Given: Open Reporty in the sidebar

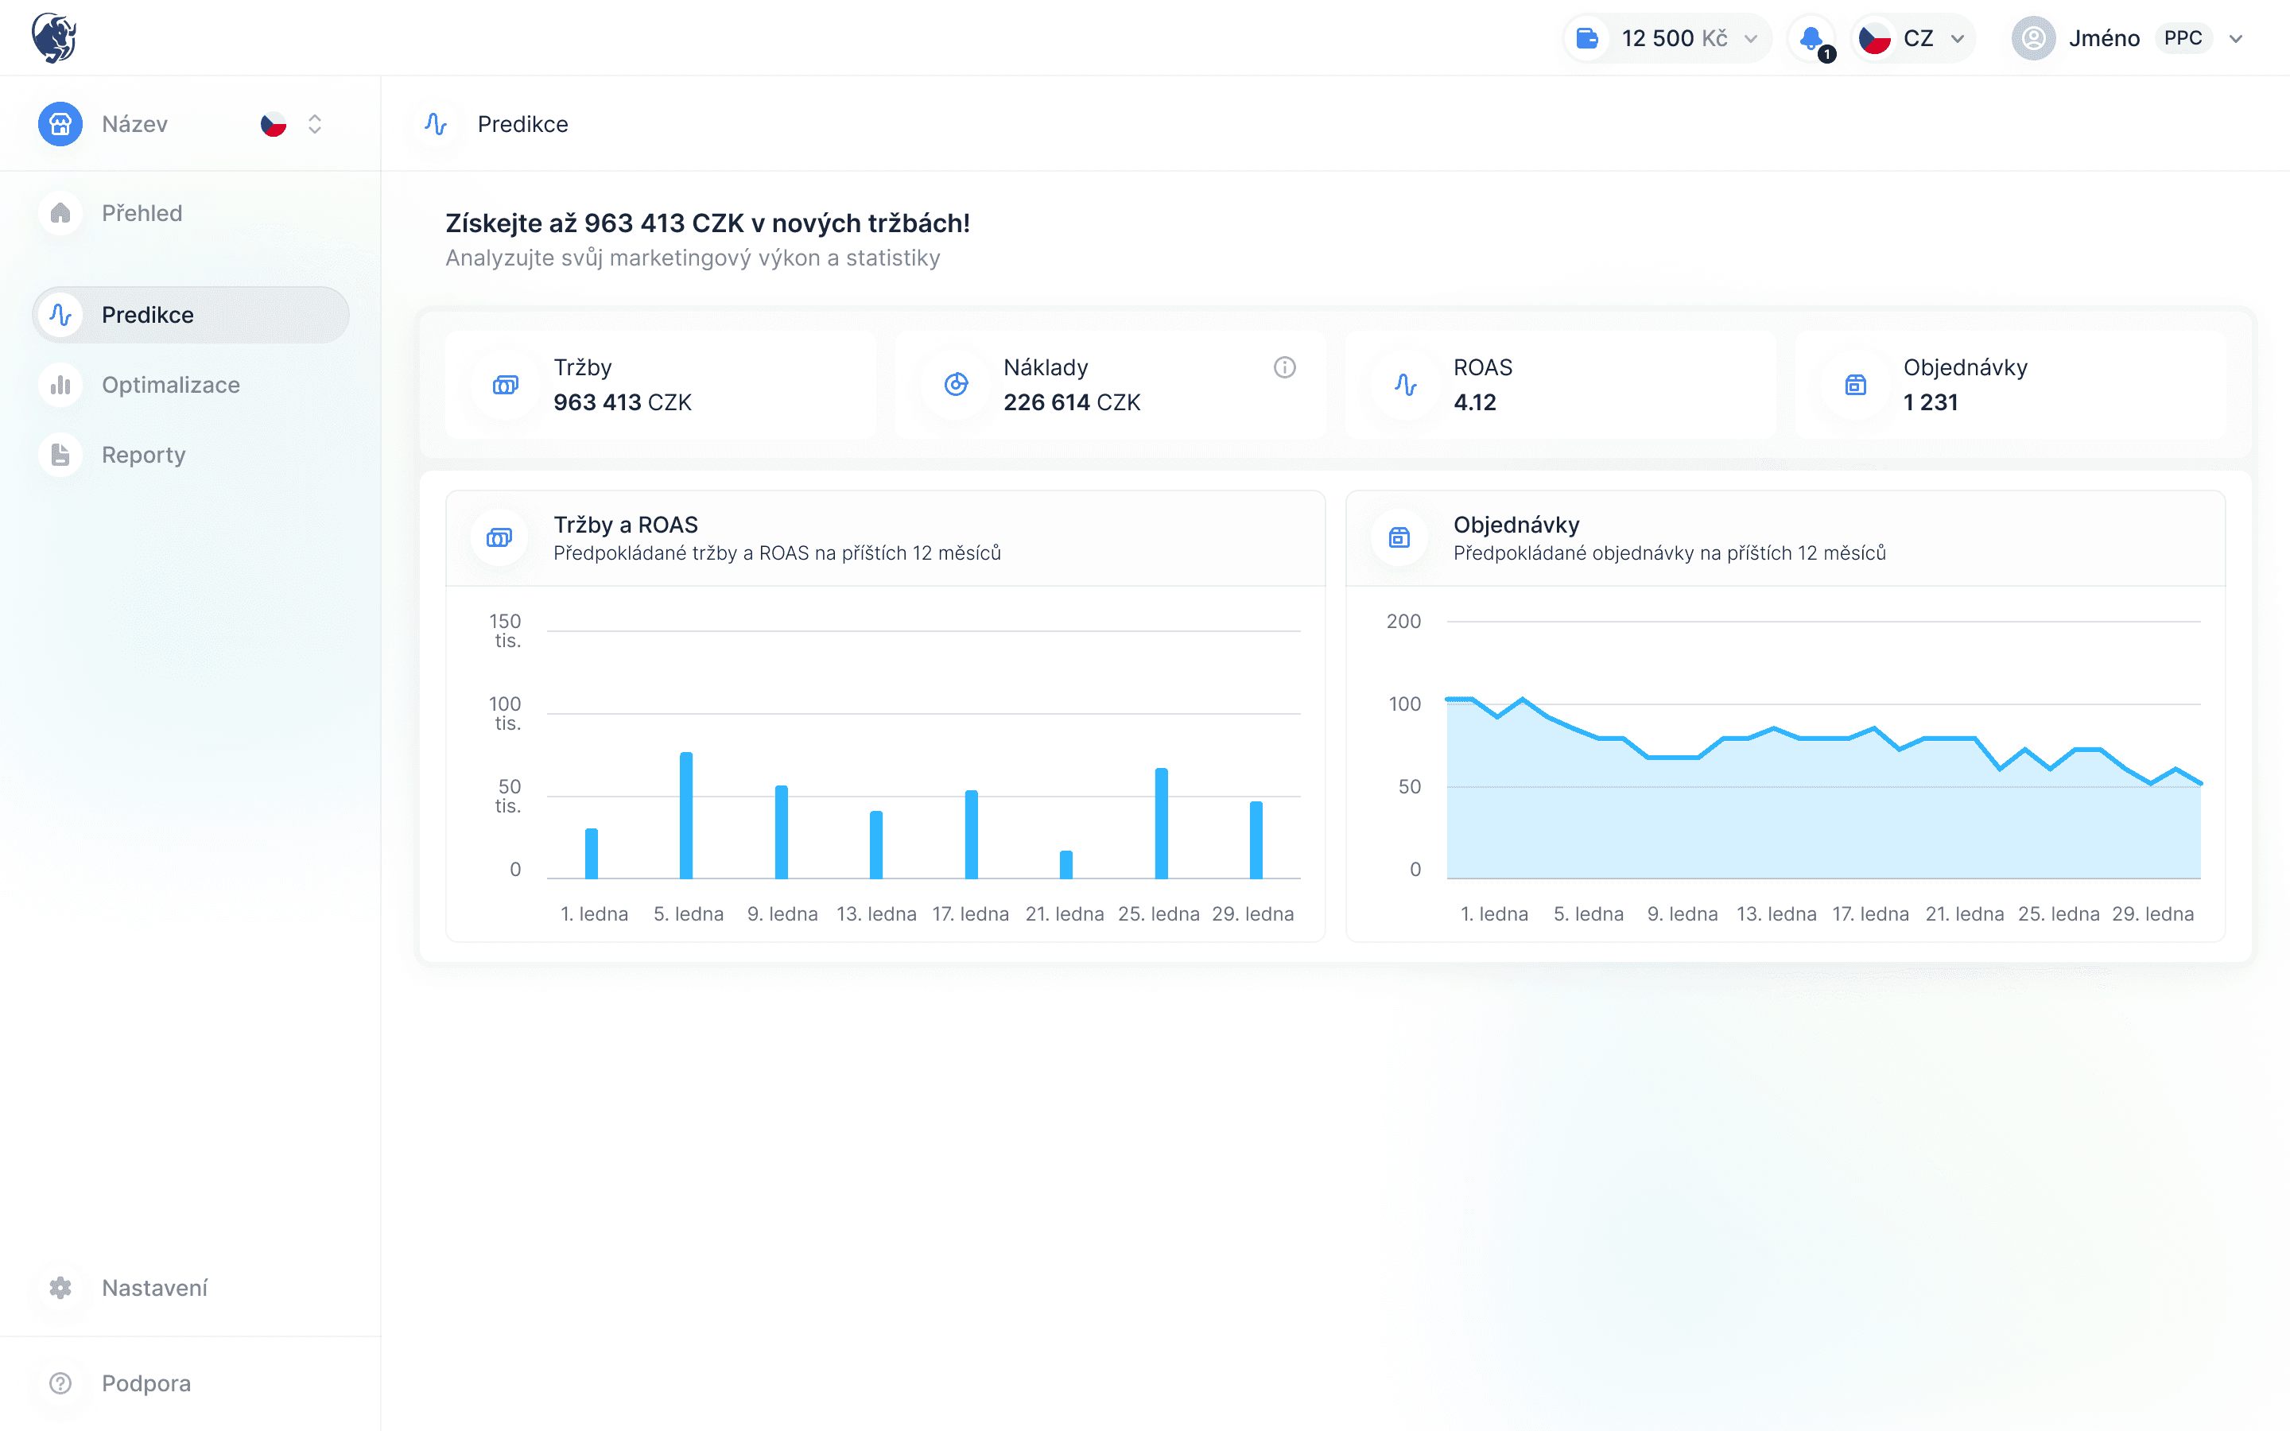Looking at the screenshot, I should tap(143, 456).
